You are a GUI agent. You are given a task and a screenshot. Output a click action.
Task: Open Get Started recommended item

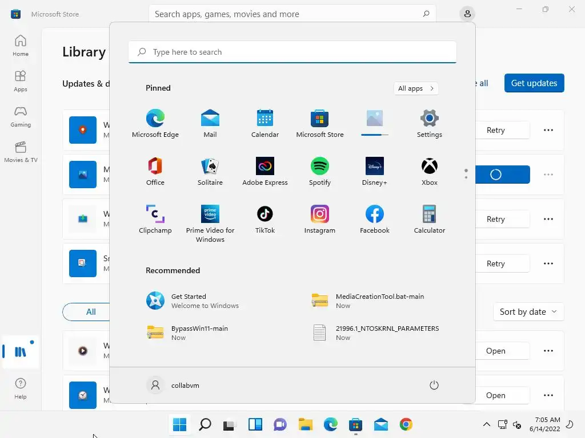click(193, 301)
